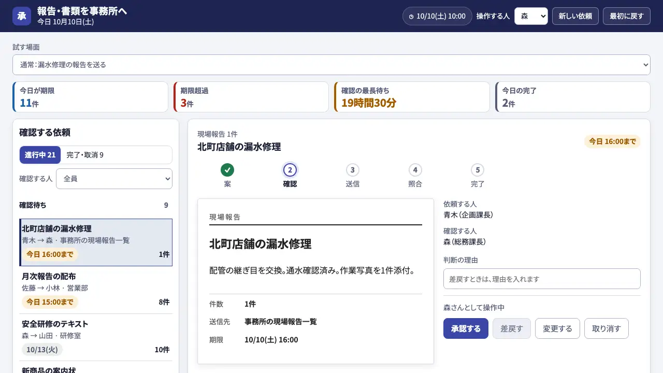Viewport: 663px width, 373px height.
Task: Click 事務所の現場報告一覧 destination value
Action: (281, 322)
